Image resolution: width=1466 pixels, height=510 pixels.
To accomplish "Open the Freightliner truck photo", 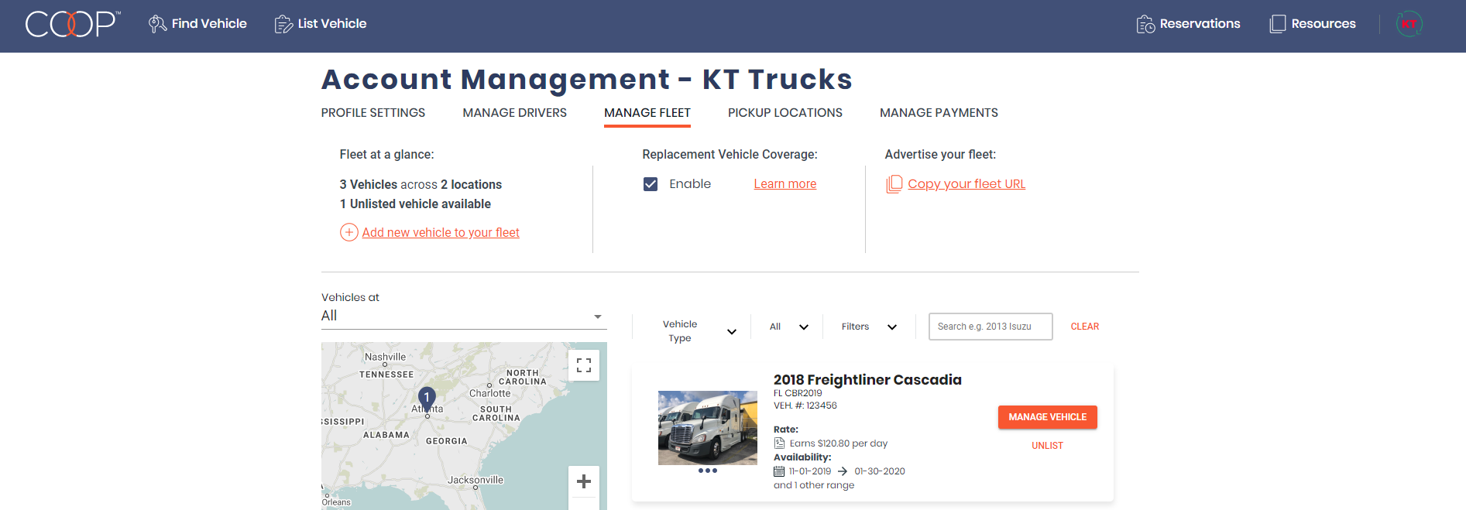I will point(708,428).
